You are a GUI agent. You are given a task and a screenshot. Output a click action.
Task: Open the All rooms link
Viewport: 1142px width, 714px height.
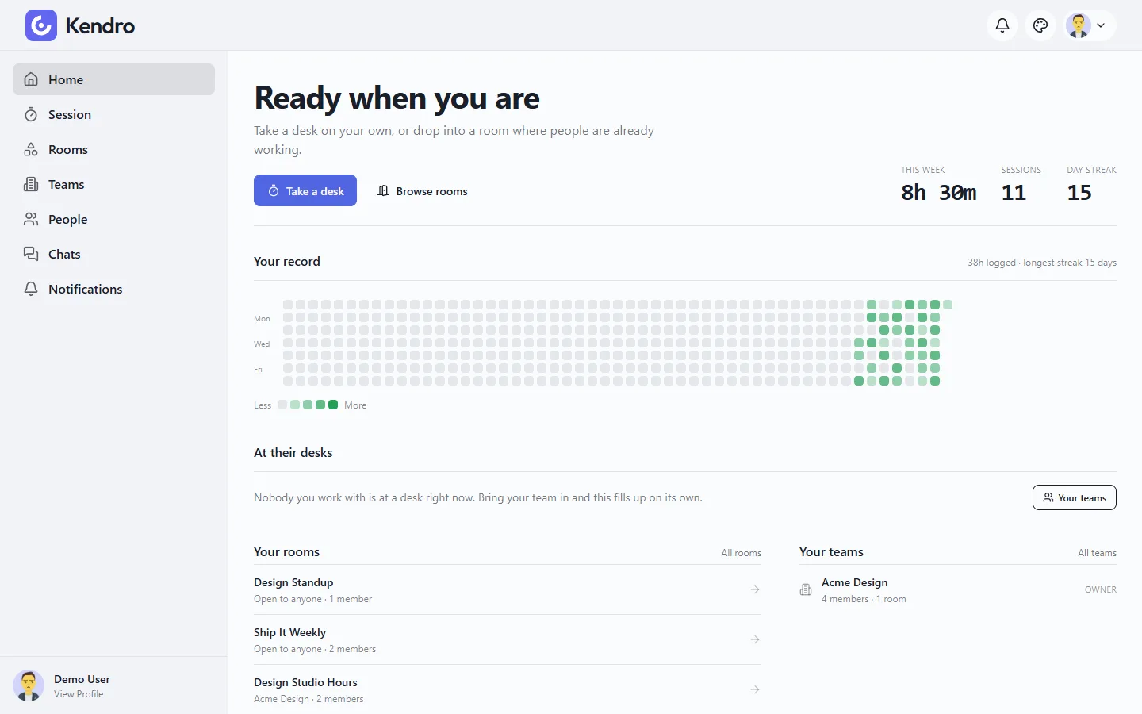741,553
